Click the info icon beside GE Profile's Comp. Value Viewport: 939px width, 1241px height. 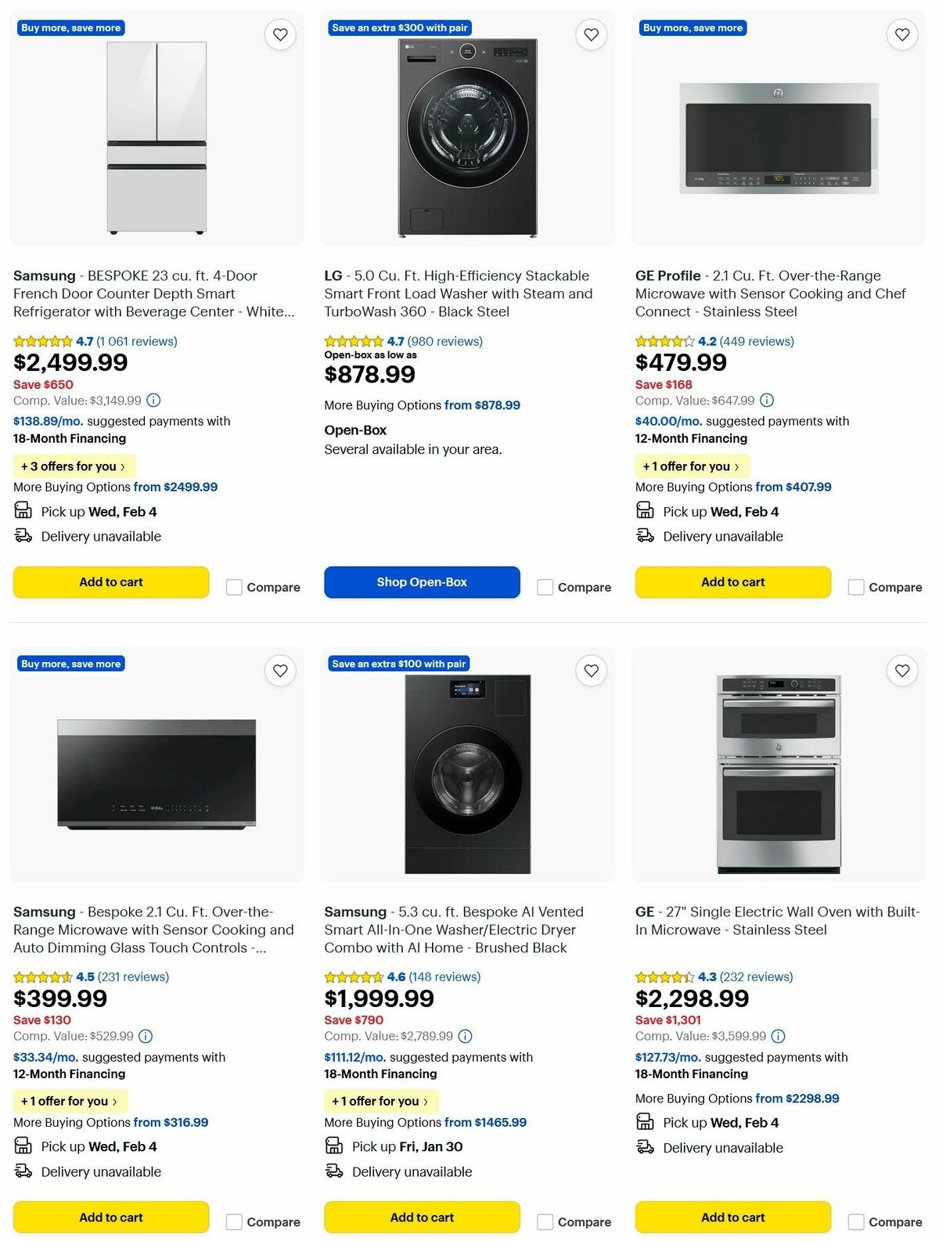point(765,400)
